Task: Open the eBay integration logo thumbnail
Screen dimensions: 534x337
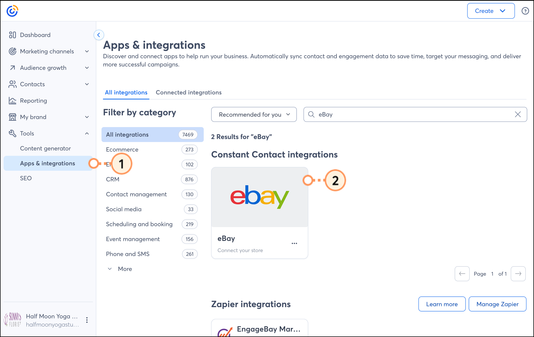Action: [x=259, y=197]
